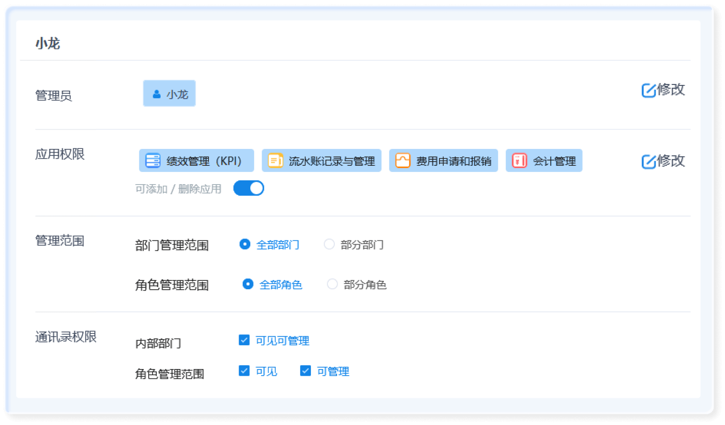Viewport: 725px width, 425px height.
Task: Click the 通讯录权限 label
Action: 66,337
